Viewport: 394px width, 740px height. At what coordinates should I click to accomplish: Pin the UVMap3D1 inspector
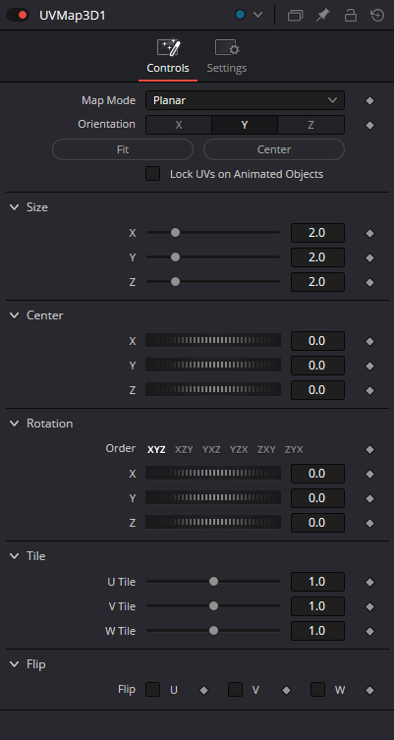click(322, 15)
